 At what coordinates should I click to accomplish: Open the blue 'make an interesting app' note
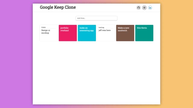click(x=87, y=33)
